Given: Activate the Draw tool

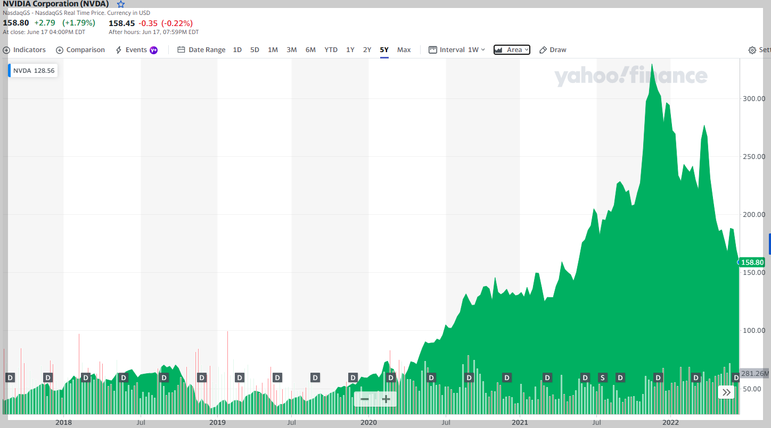Looking at the screenshot, I should click(553, 50).
